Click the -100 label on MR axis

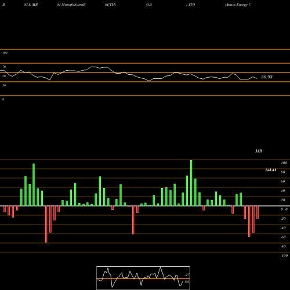284,256
